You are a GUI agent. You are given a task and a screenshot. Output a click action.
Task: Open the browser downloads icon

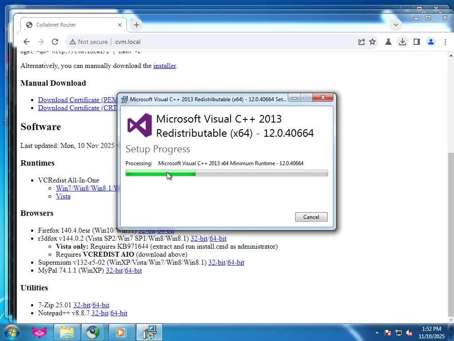coord(402,42)
